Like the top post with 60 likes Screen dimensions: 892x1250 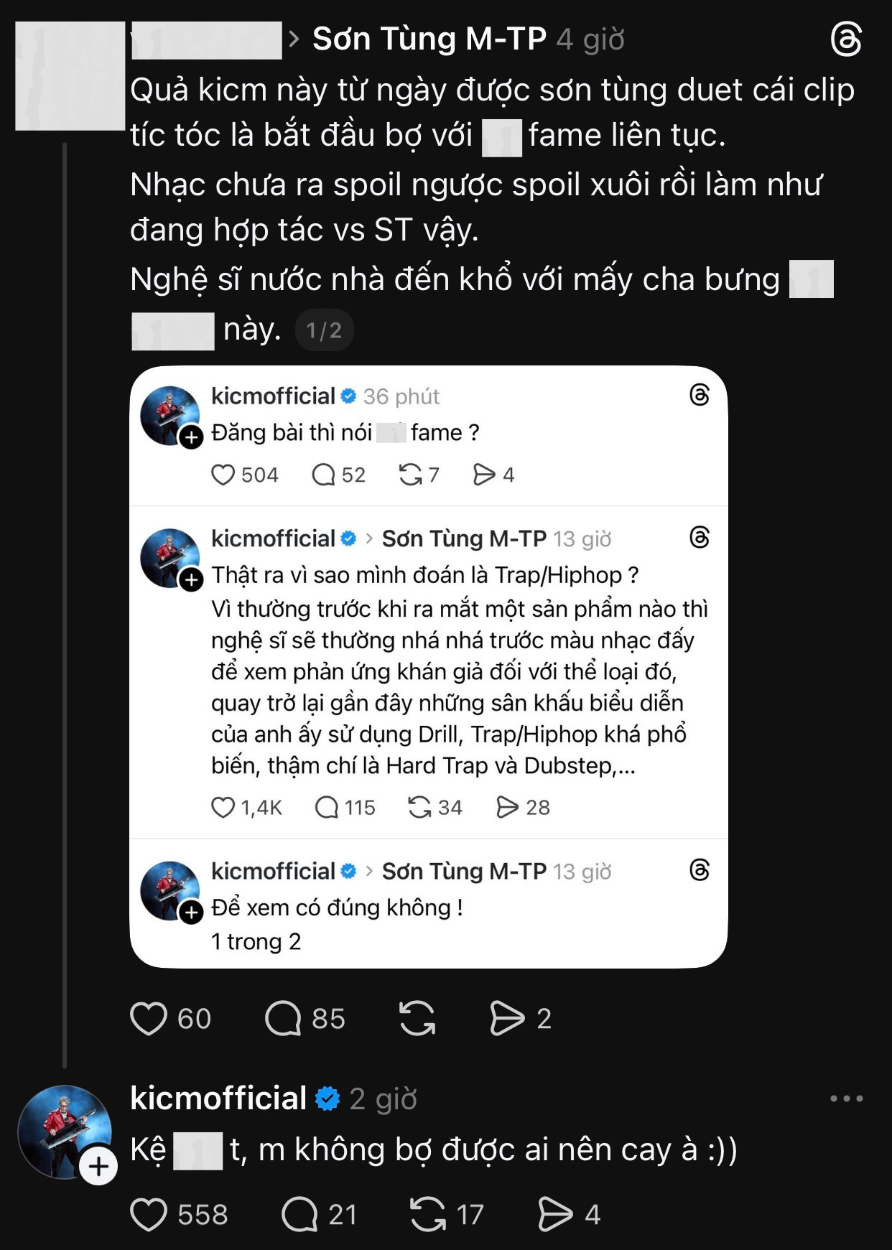pyautogui.click(x=148, y=1019)
